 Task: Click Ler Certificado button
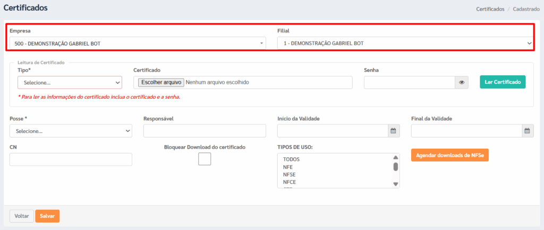[503, 82]
